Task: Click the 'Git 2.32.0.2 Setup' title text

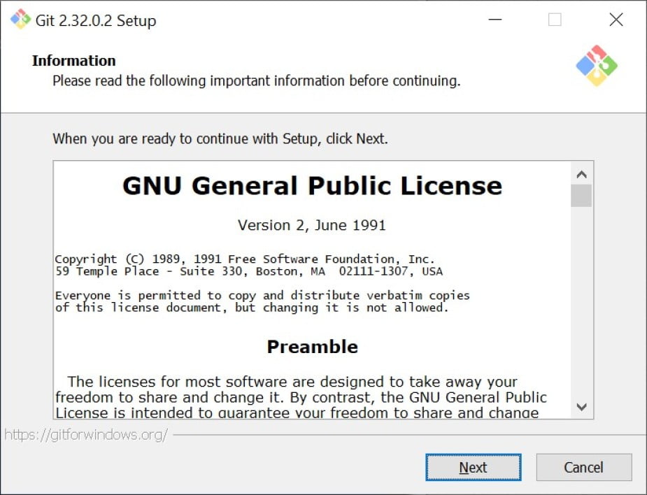Action: (96, 20)
